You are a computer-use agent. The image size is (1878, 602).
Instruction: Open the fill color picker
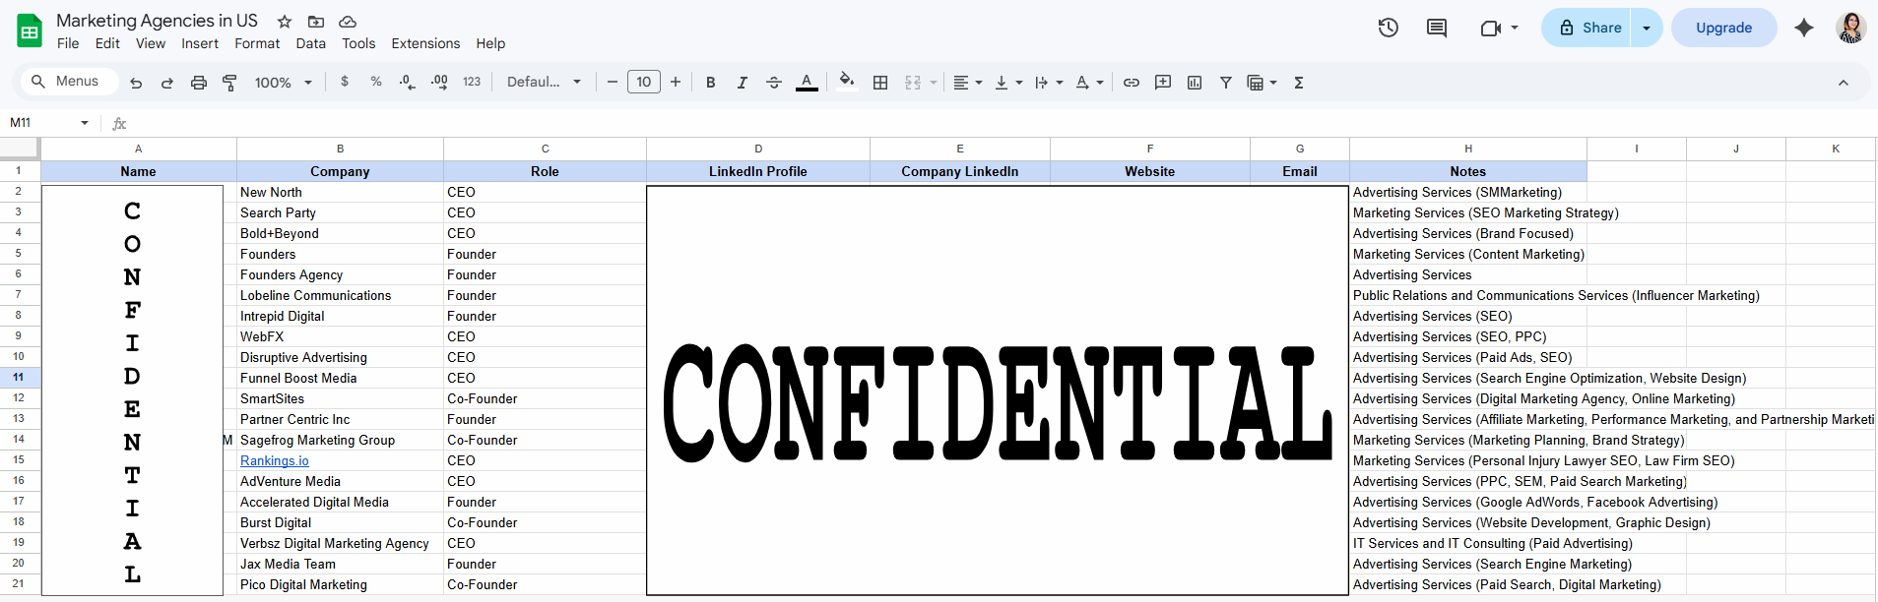tap(847, 82)
